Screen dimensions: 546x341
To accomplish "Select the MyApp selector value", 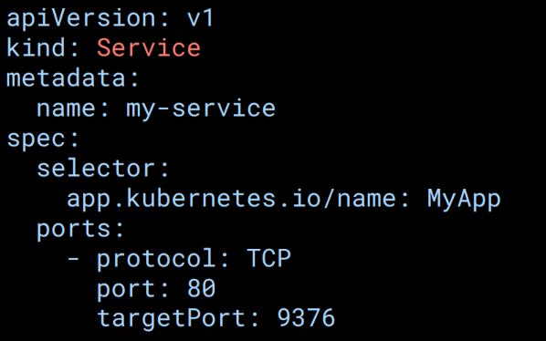I will point(464,200).
